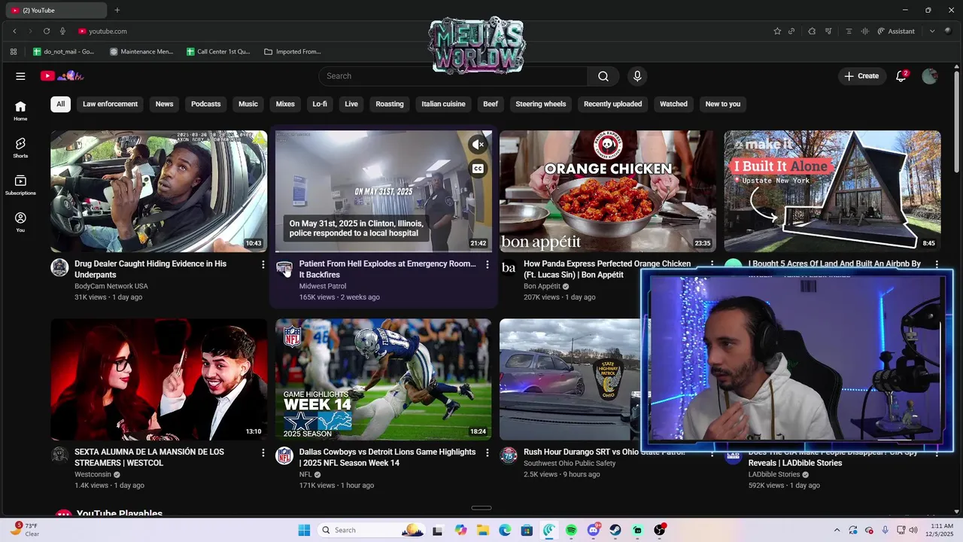
Task: Open the Create menu
Action: click(x=861, y=76)
